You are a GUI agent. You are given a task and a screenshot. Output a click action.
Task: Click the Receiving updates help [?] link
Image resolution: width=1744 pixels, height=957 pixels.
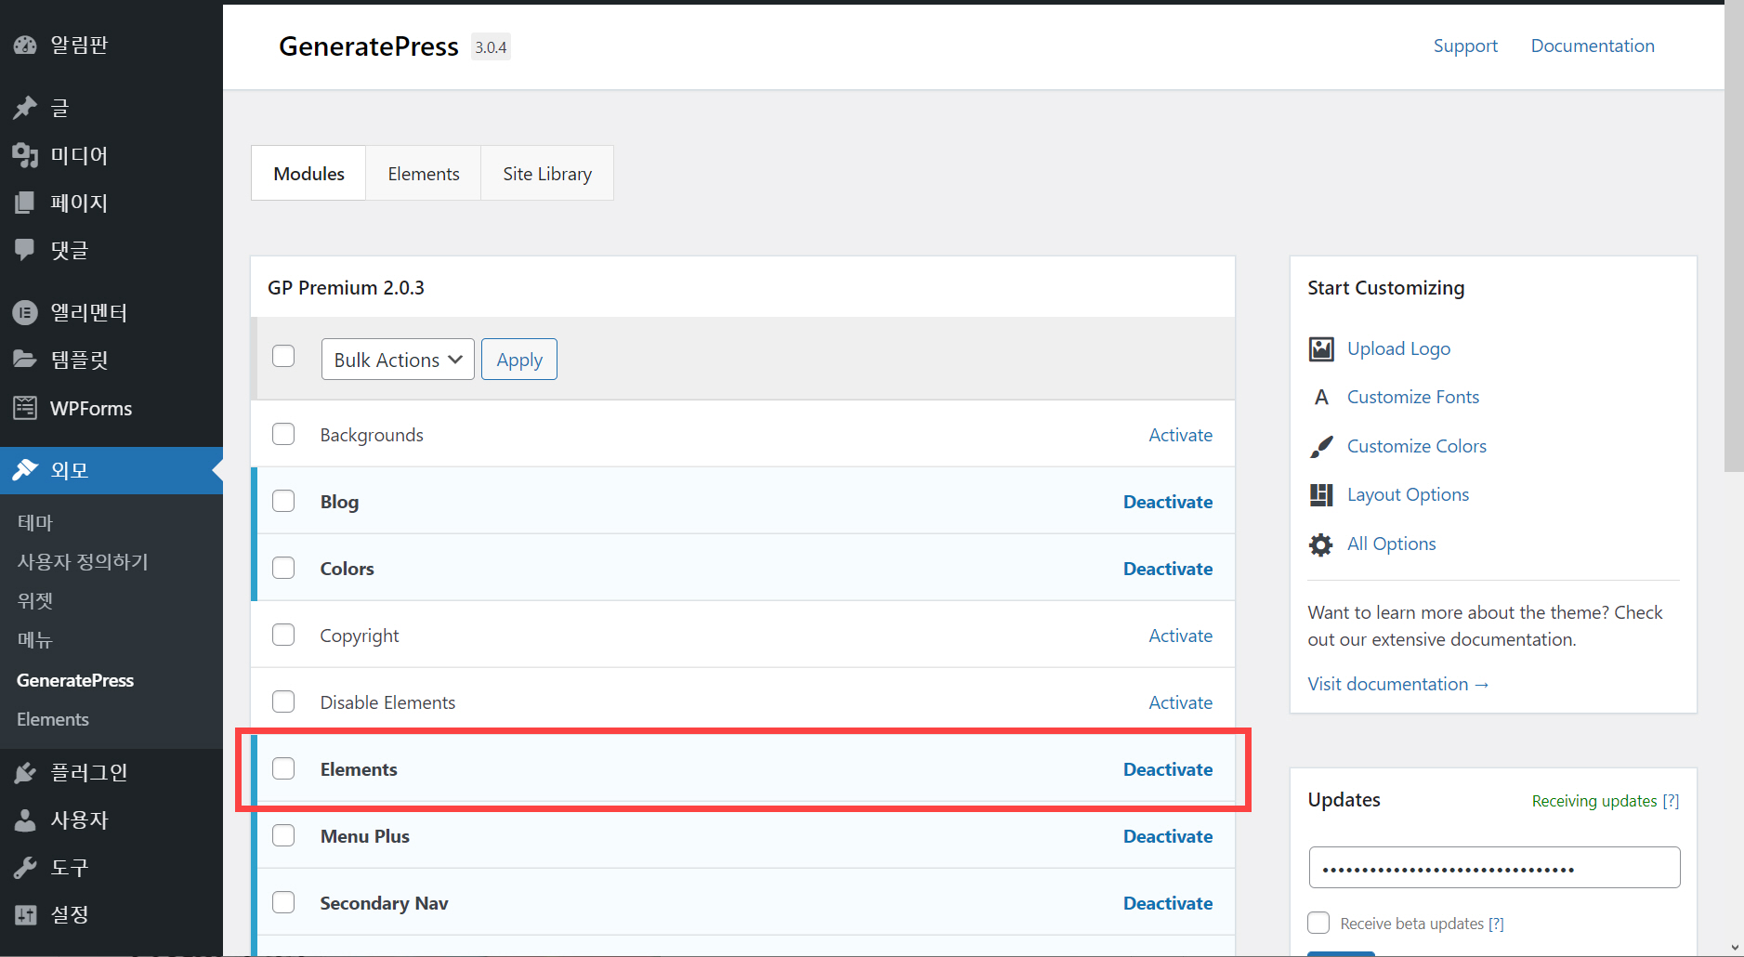(1671, 801)
